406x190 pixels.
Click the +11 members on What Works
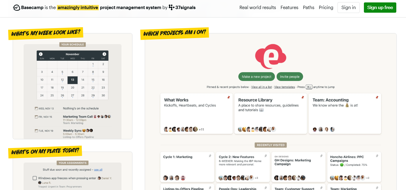pos(201,130)
